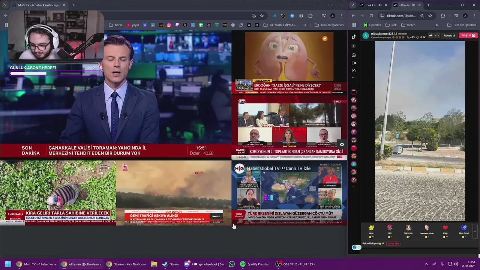Click the 'Abone ol' button
This screenshot has width=480, height=270.
click(449, 36)
